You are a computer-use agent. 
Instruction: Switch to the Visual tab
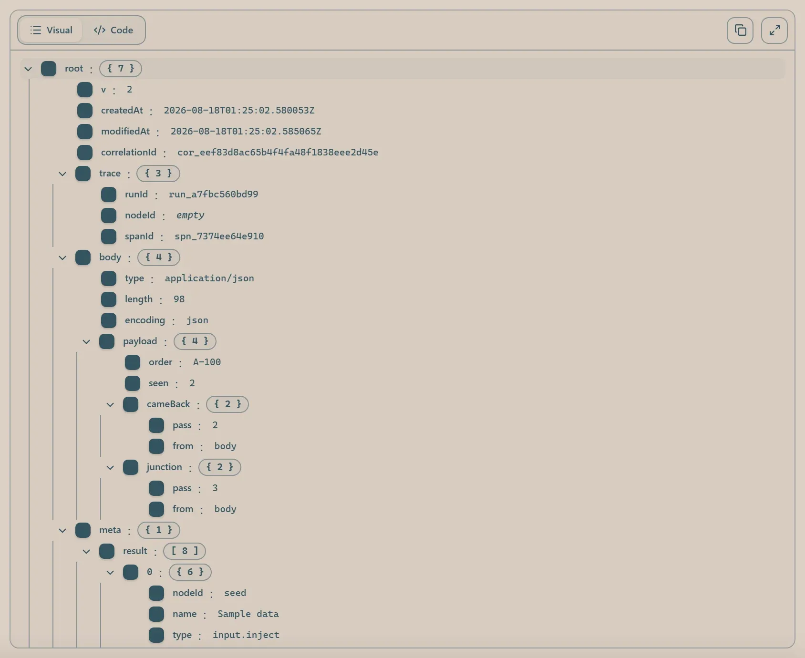coord(52,30)
